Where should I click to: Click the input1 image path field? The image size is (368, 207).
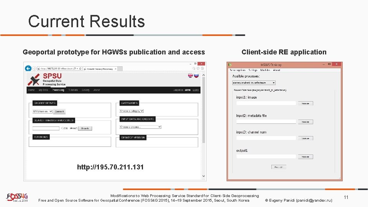coord(266,103)
